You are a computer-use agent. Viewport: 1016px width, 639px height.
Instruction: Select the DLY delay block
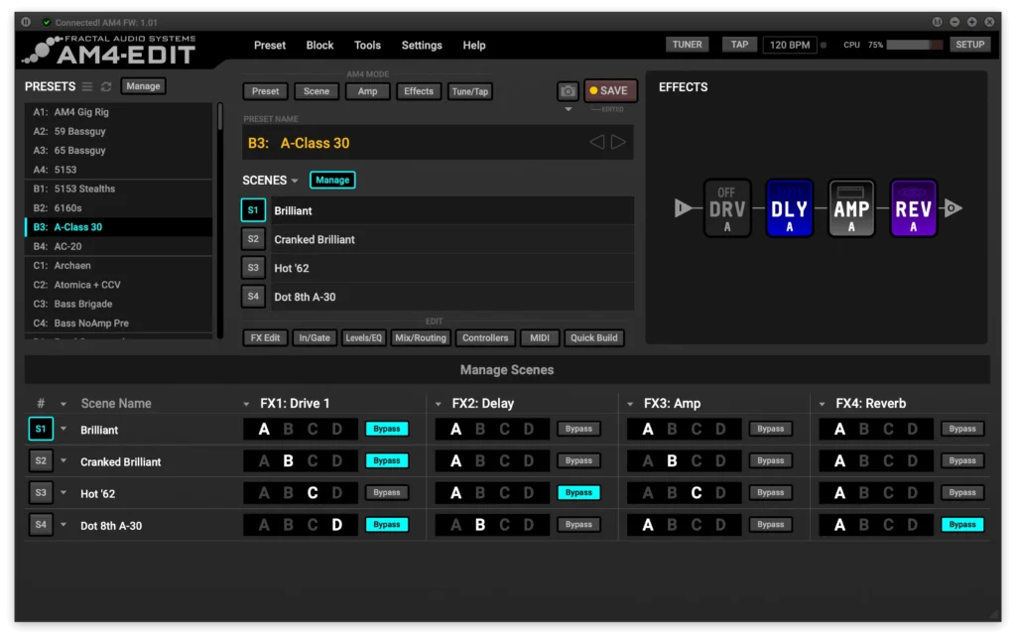[789, 208]
